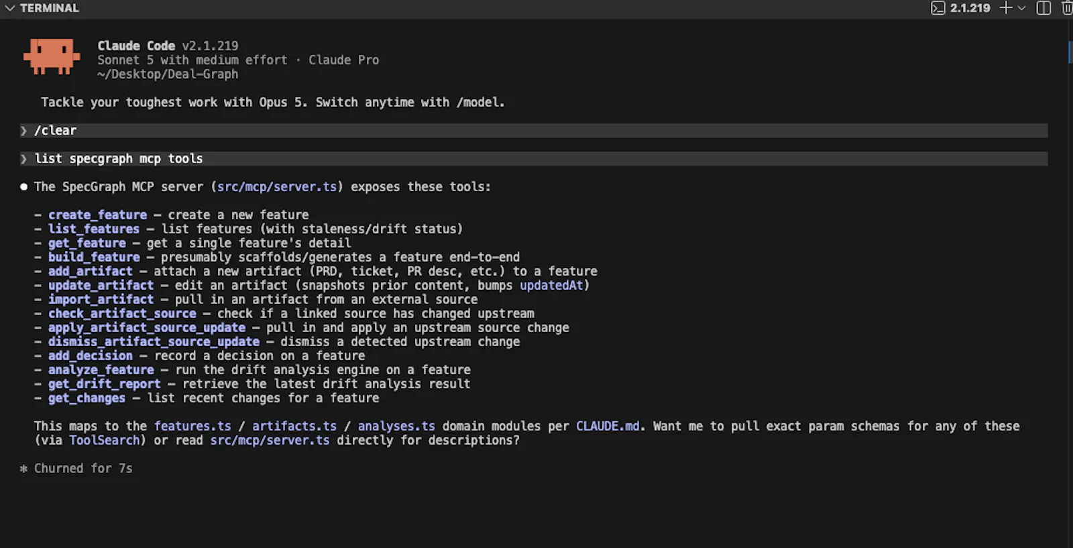Click the update_artifact tool name
The image size is (1073, 548).
pos(101,285)
